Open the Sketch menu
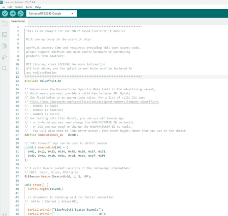 pos(19,7)
